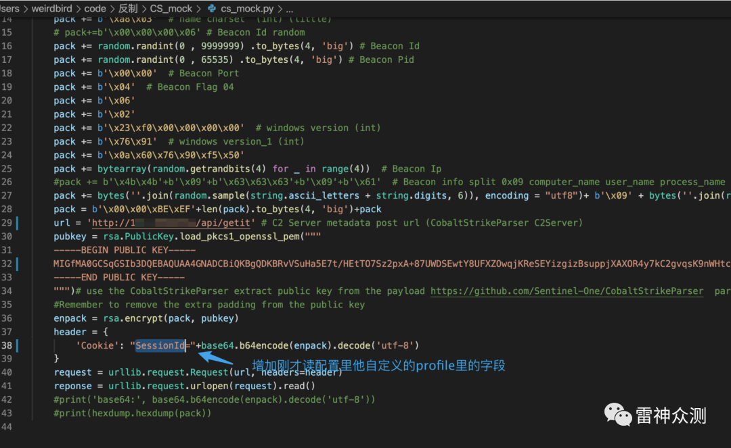The height and width of the screenshot is (448, 731).
Task: Click "65535" in the randint call
Action: (x=215, y=59)
